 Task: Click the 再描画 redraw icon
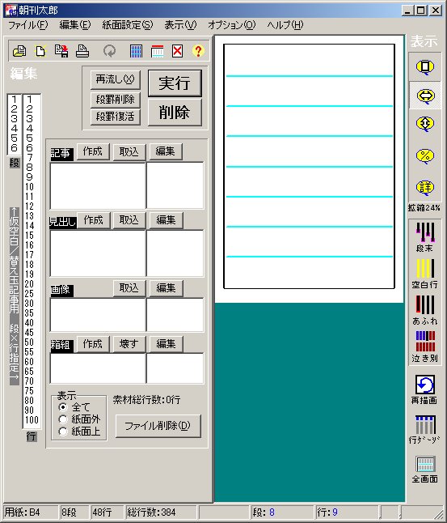click(424, 389)
